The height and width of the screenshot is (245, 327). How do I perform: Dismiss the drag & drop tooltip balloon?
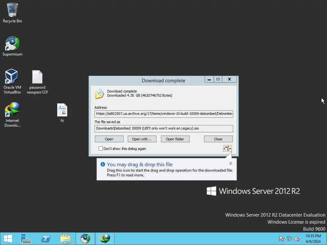tap(231, 163)
